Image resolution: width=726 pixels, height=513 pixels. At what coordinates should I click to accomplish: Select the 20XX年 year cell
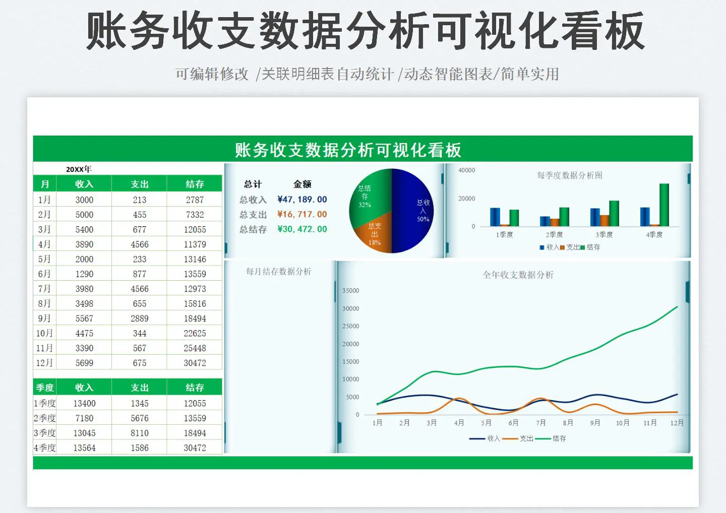pyautogui.click(x=79, y=169)
